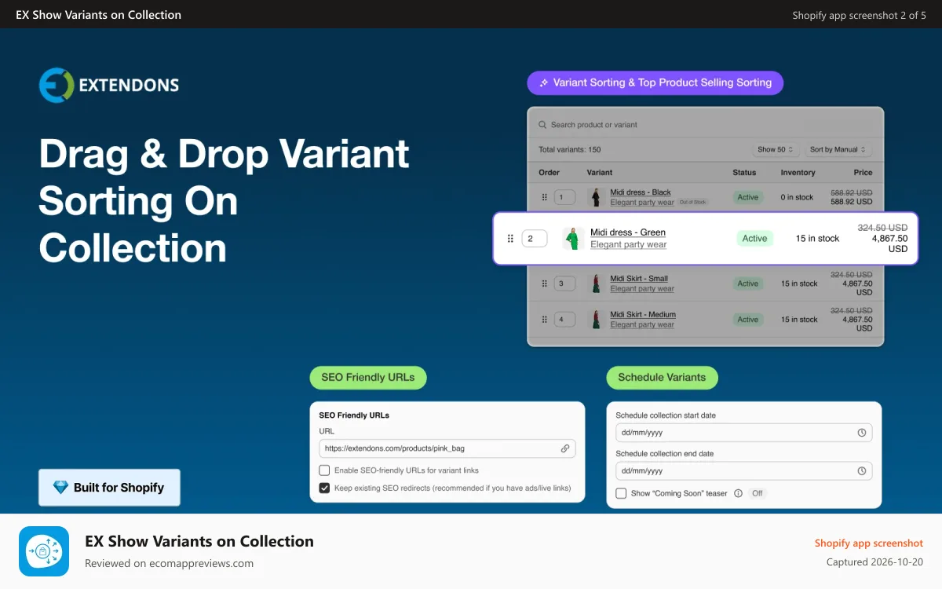Click clock icon in end date field

862,470
